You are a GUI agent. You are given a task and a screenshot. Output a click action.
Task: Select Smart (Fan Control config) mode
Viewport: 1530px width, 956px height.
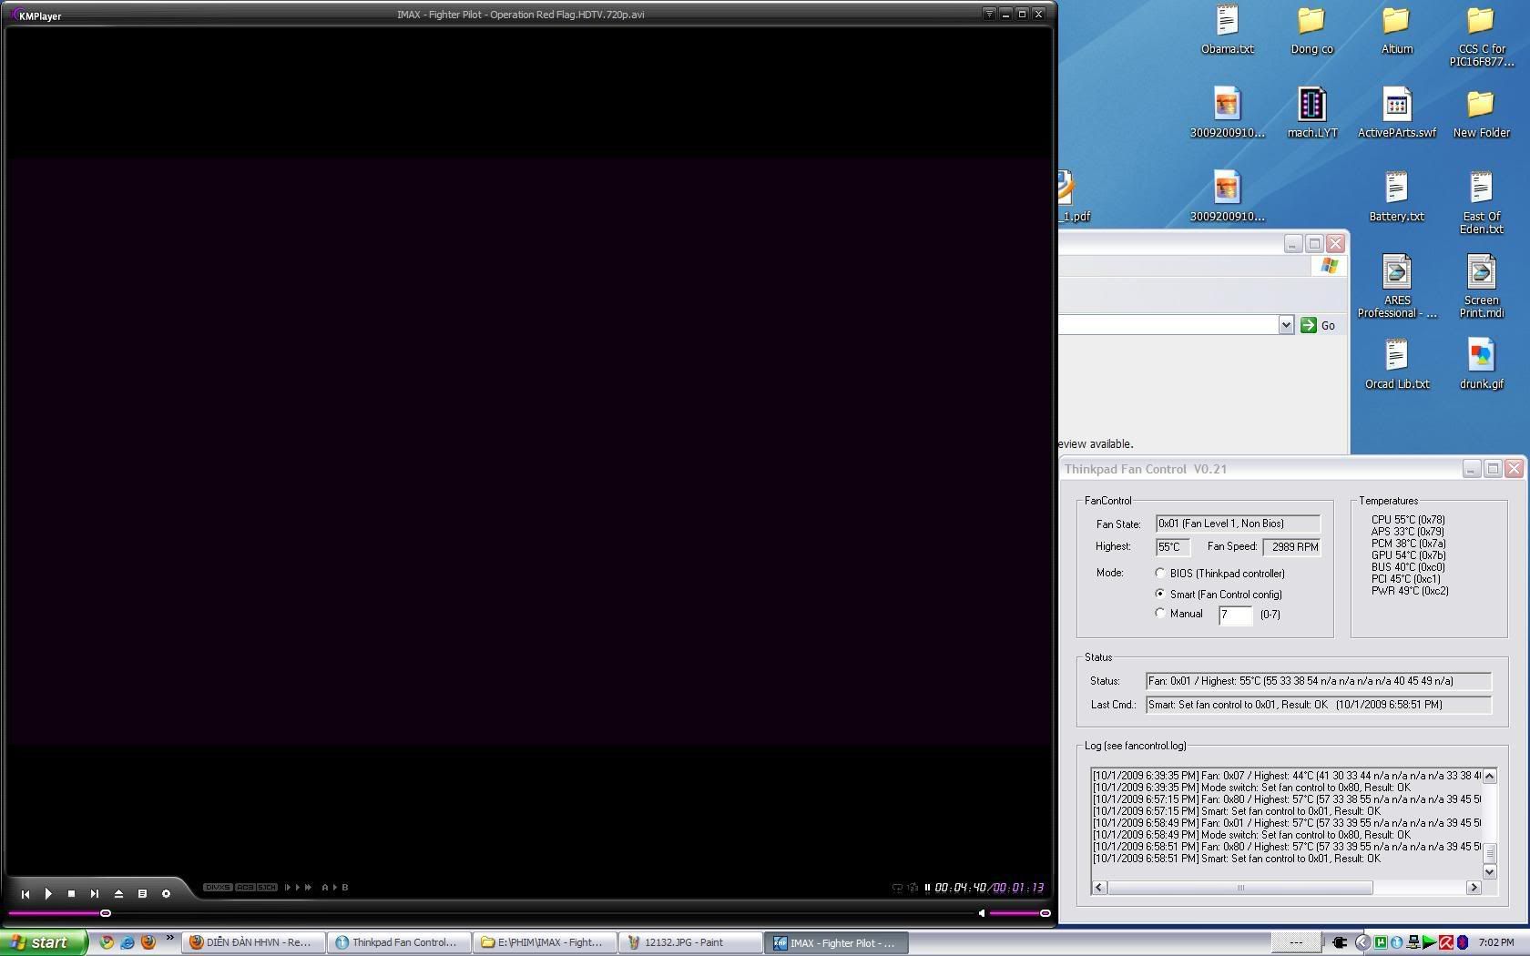tap(1159, 594)
